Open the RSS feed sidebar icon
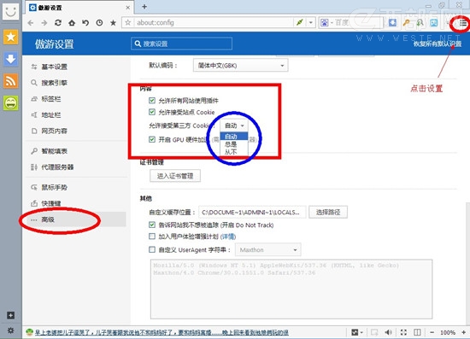470x339 pixels. click(11, 81)
